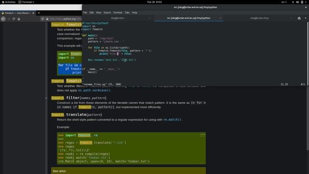
Task: Click the commented os.rename line in editor
Action: click(x=112, y=60)
